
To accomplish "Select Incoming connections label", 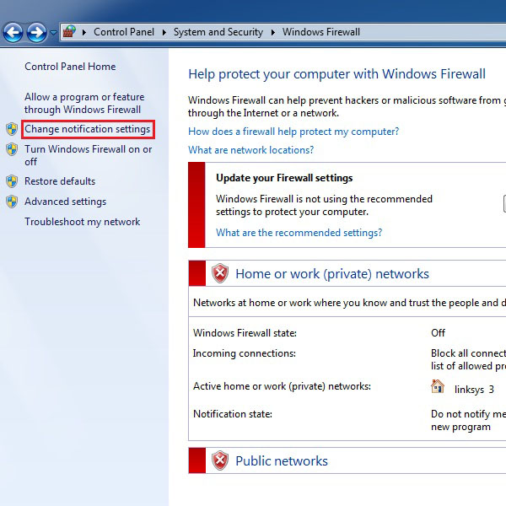I will click(245, 353).
